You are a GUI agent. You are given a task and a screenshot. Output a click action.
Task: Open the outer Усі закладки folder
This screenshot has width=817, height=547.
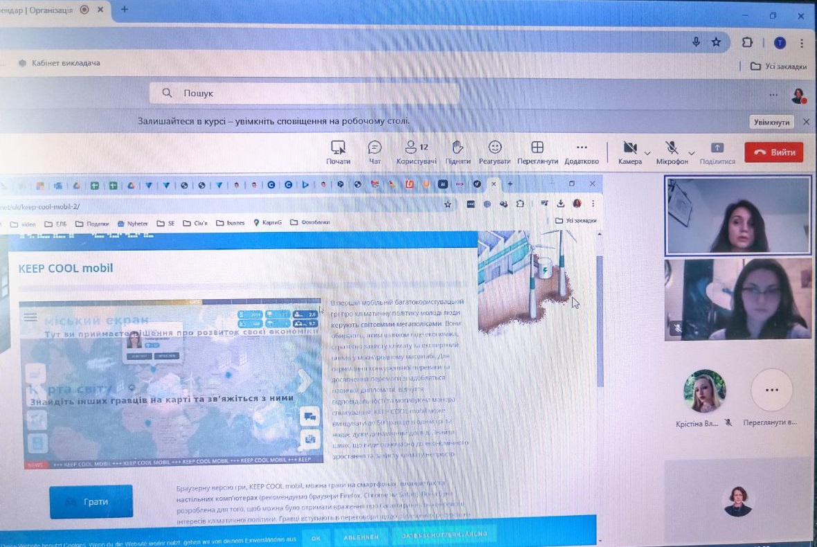point(778,66)
